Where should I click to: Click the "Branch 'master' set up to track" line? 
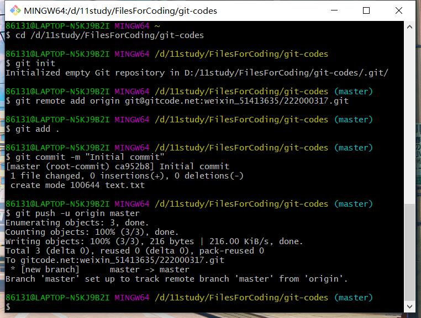click(x=176, y=279)
